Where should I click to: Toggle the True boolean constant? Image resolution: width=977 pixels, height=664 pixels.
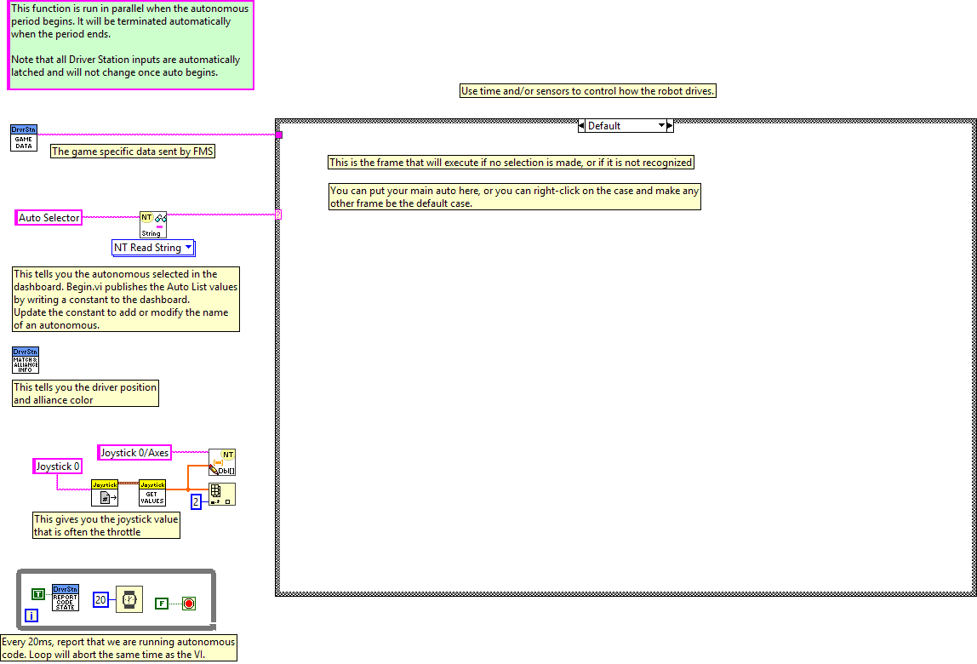[38, 593]
